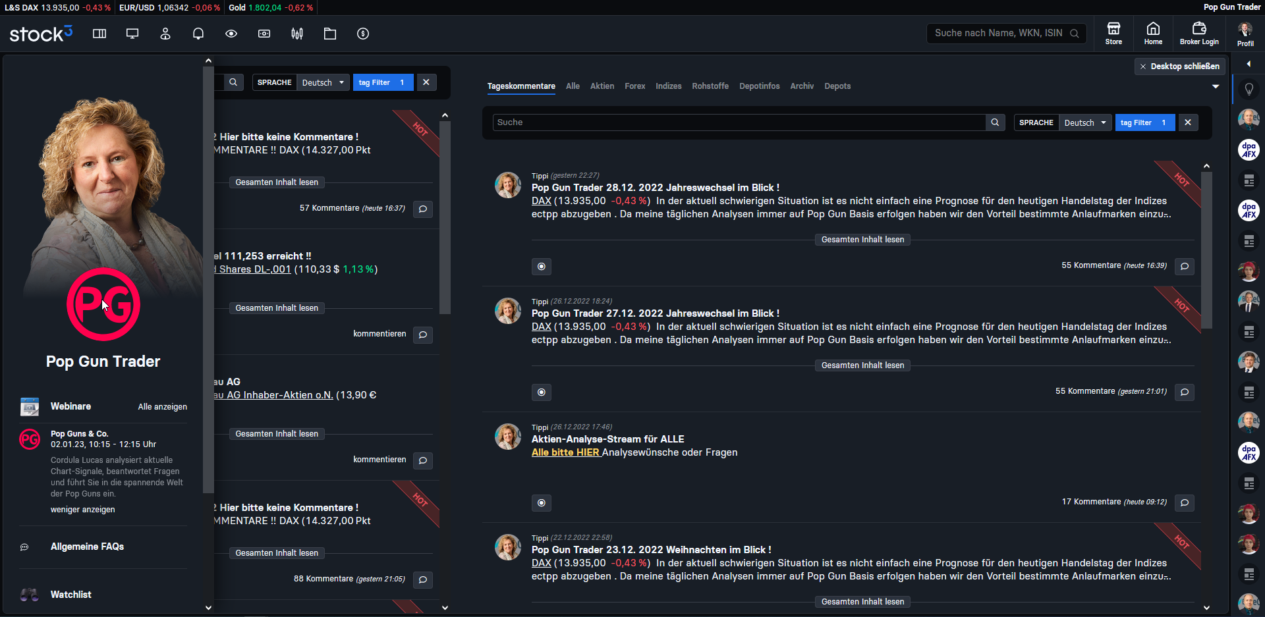This screenshot has height=617, width=1265.
Task: Open comments bubble for 17 Kommentare heute 09:12
Action: pos(1185,502)
